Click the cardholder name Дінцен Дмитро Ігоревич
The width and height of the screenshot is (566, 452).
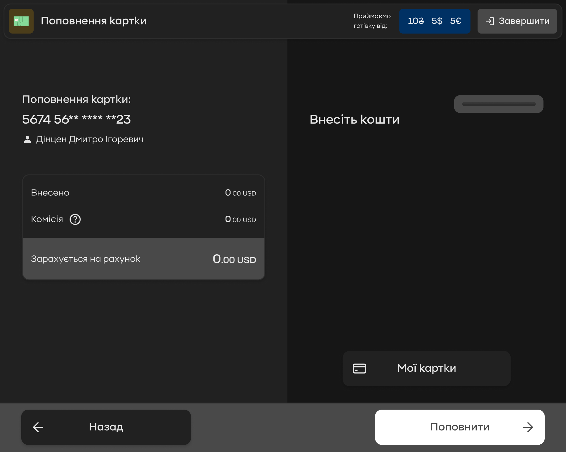90,139
